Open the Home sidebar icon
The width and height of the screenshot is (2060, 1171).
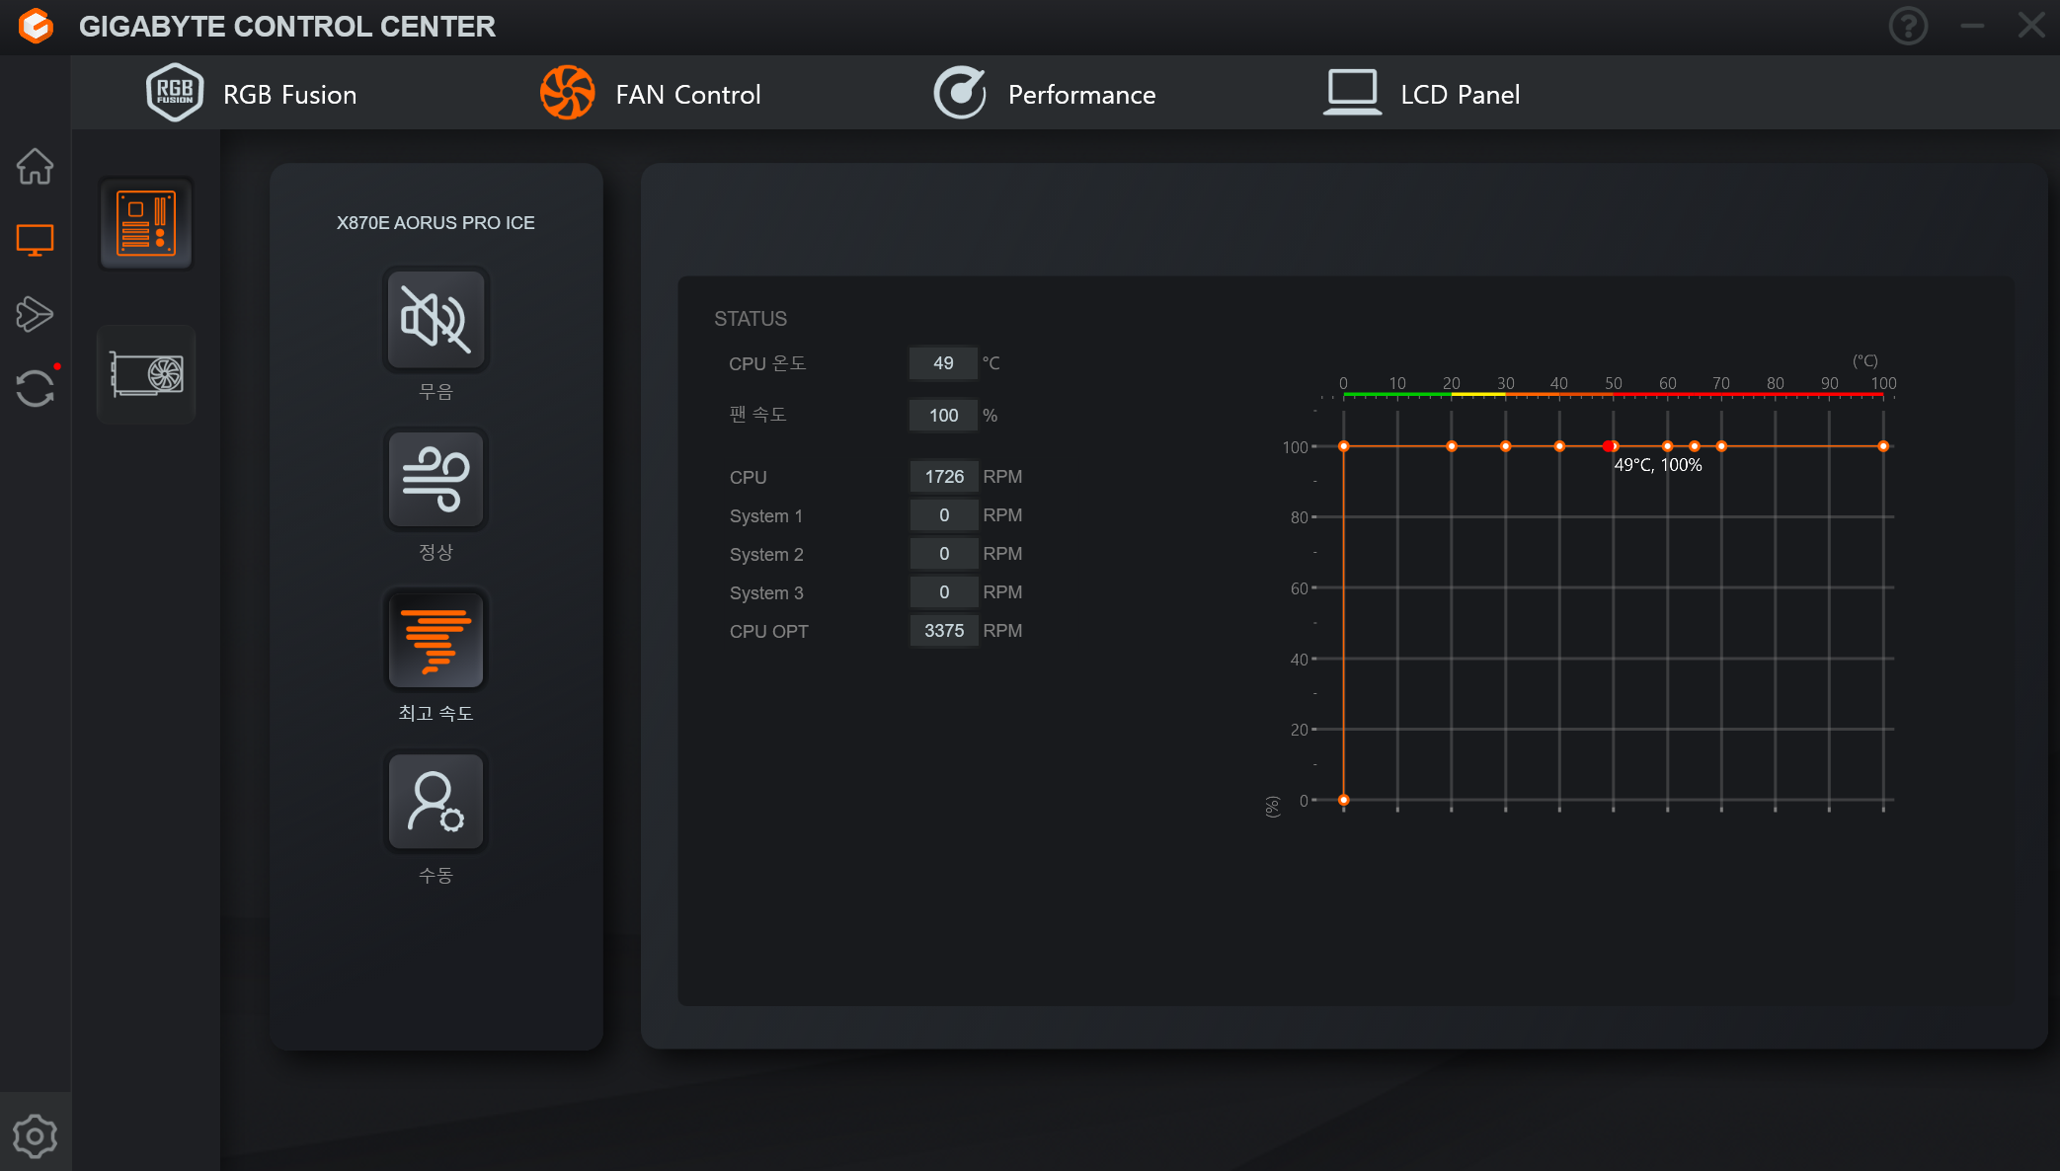35,166
